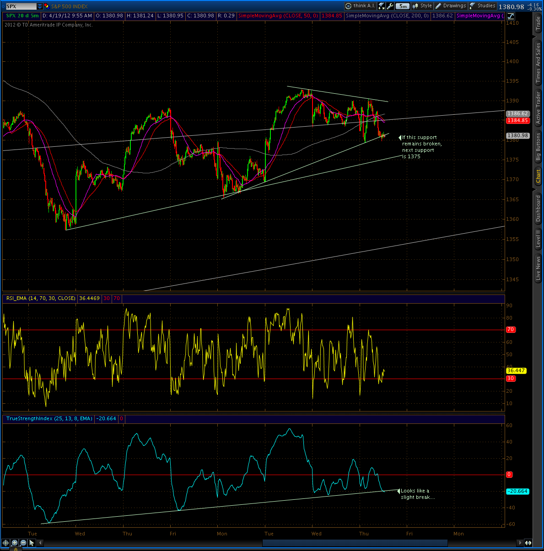Click the crosshair pan tool icon
Image resolution: width=544 pixels, height=551 pixels.
pyautogui.click(x=5, y=543)
